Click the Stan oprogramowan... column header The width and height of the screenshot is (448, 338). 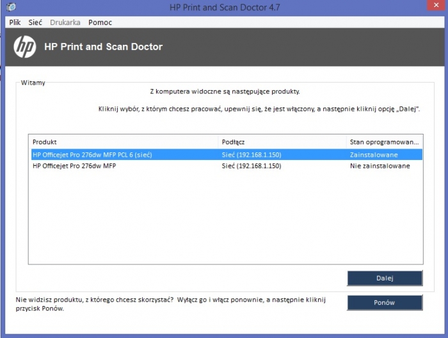[x=384, y=142]
